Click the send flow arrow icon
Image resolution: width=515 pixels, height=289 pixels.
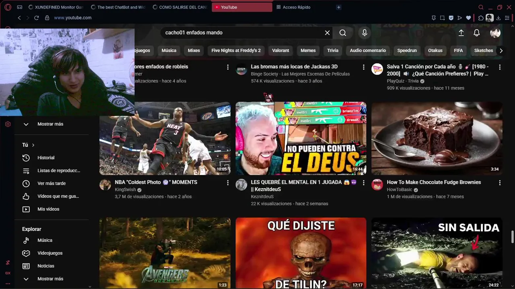point(459,18)
